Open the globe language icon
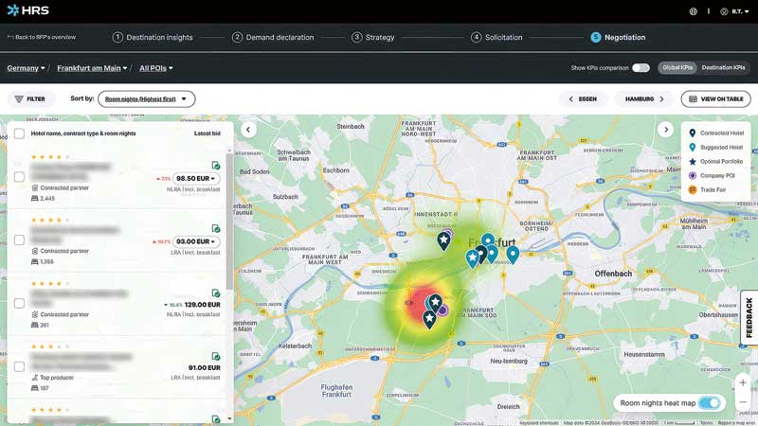 (x=694, y=11)
